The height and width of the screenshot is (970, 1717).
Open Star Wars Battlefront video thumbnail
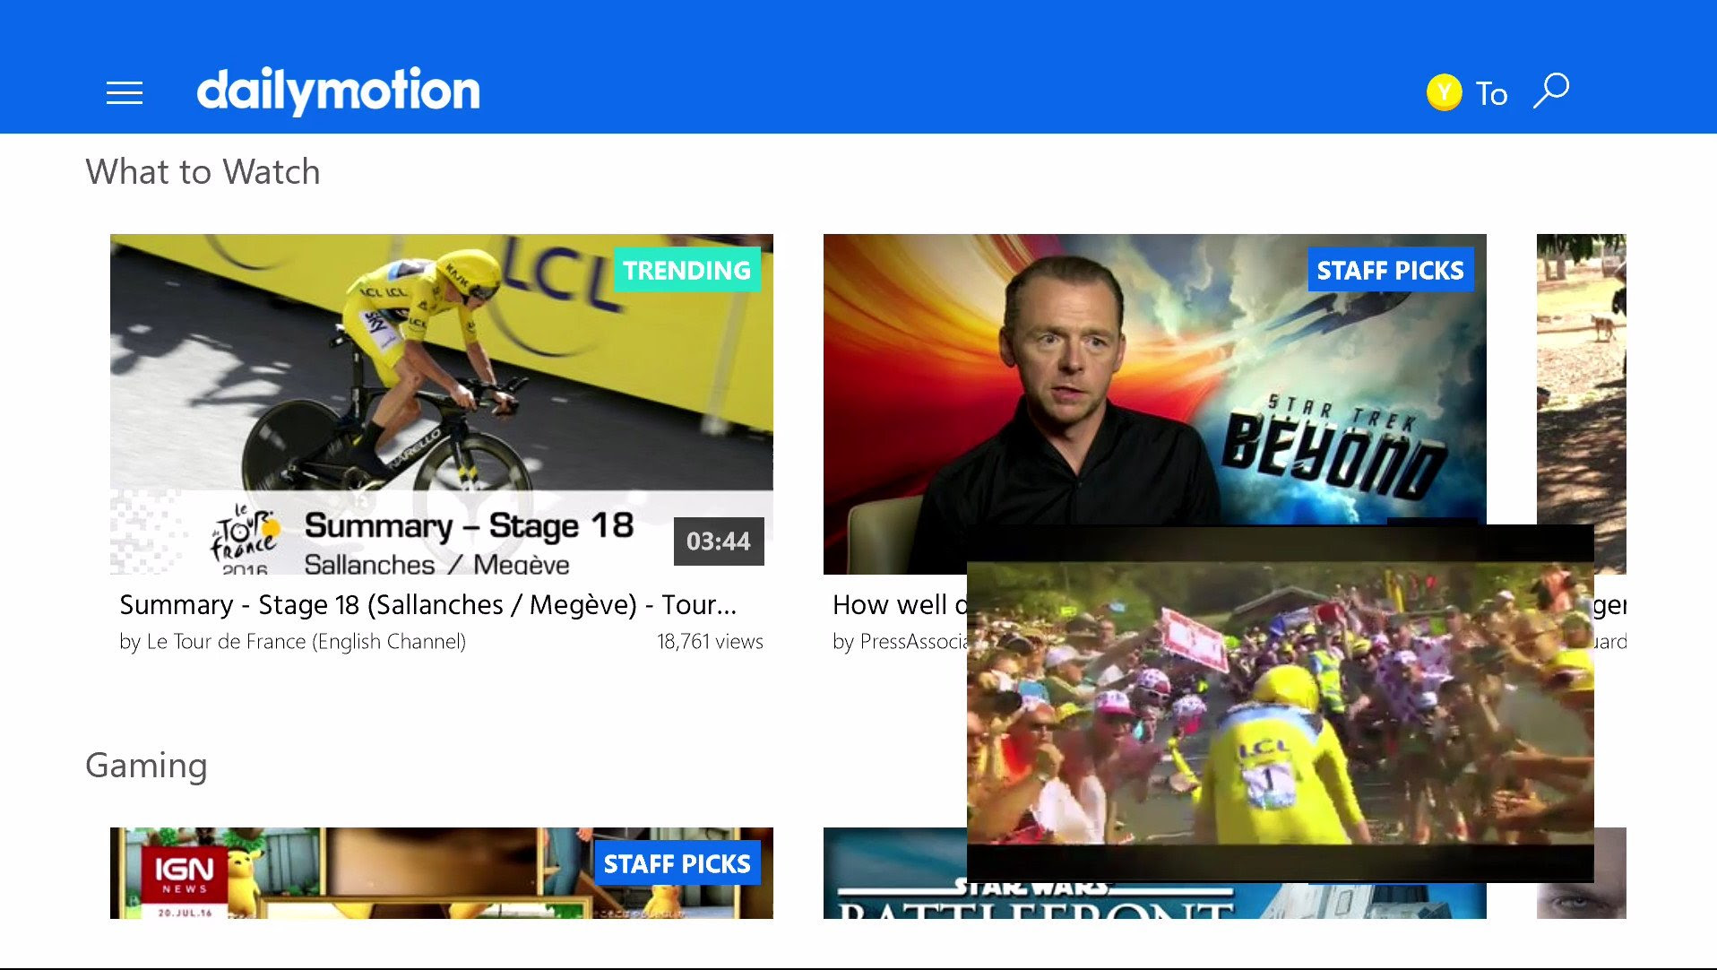894,872
